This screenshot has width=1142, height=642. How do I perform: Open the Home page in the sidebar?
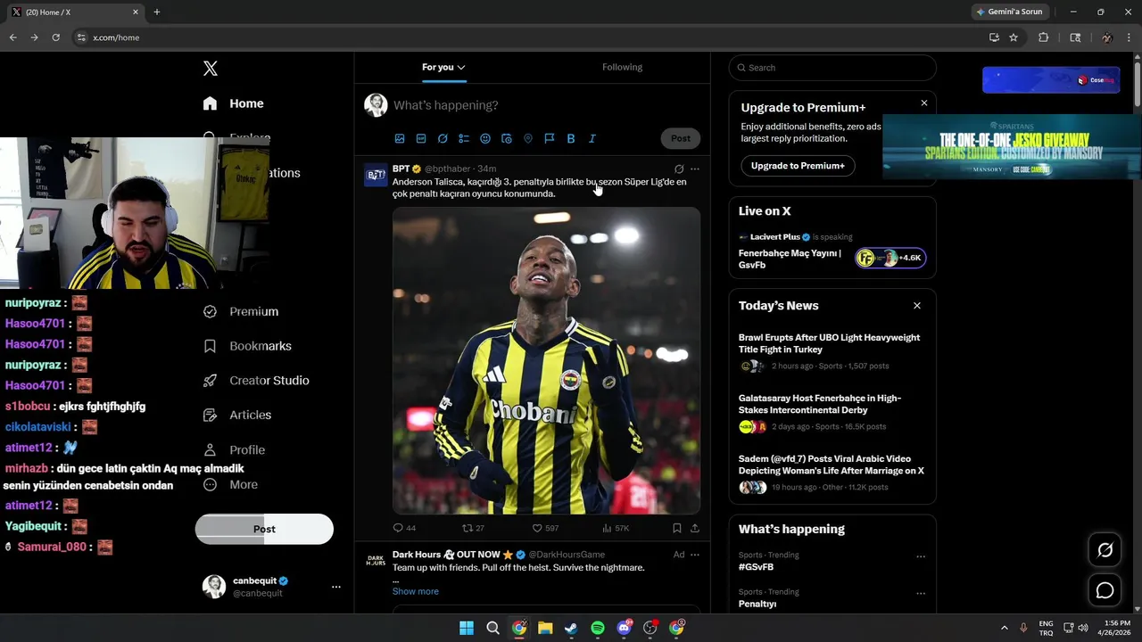[233, 103]
